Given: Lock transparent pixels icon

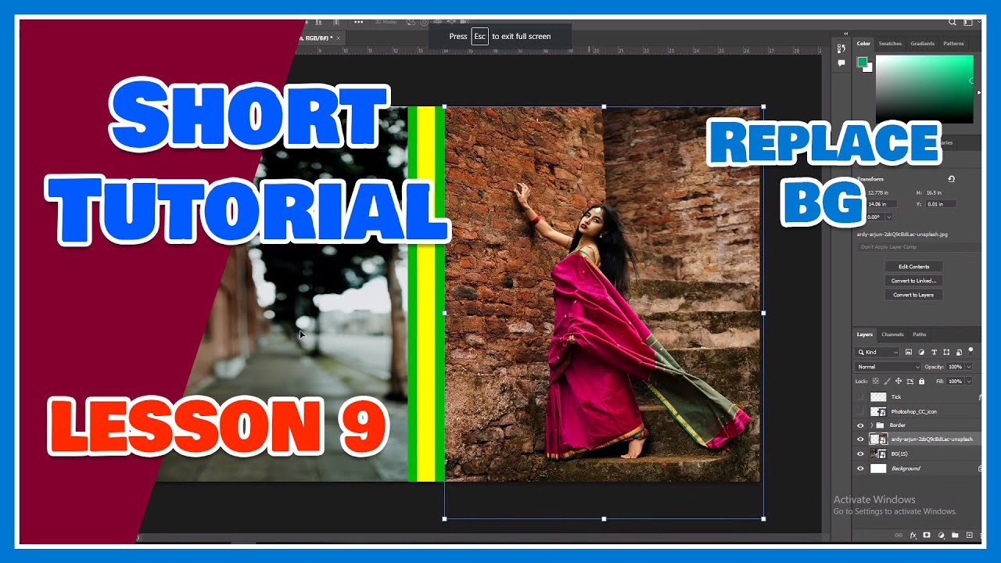Looking at the screenshot, I should (x=875, y=381).
